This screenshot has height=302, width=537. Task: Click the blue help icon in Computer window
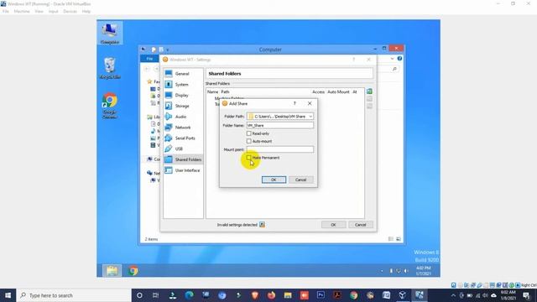coord(399,59)
